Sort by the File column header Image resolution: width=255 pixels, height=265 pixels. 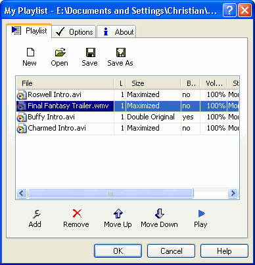tap(65, 83)
